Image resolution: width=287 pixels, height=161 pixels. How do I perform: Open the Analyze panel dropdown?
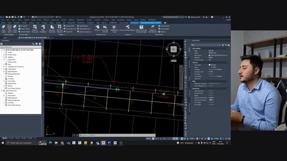[128, 34]
